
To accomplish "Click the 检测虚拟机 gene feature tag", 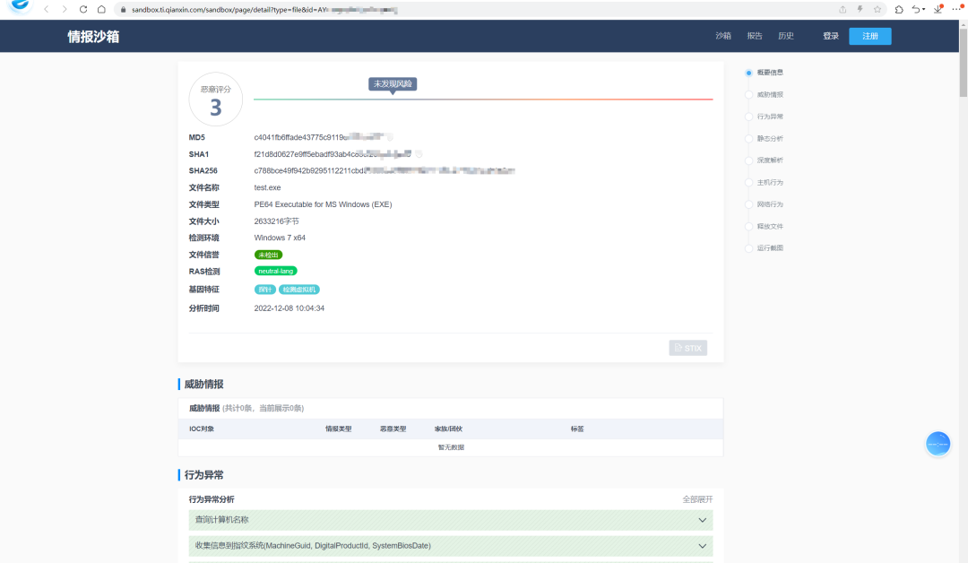I will tap(298, 290).
